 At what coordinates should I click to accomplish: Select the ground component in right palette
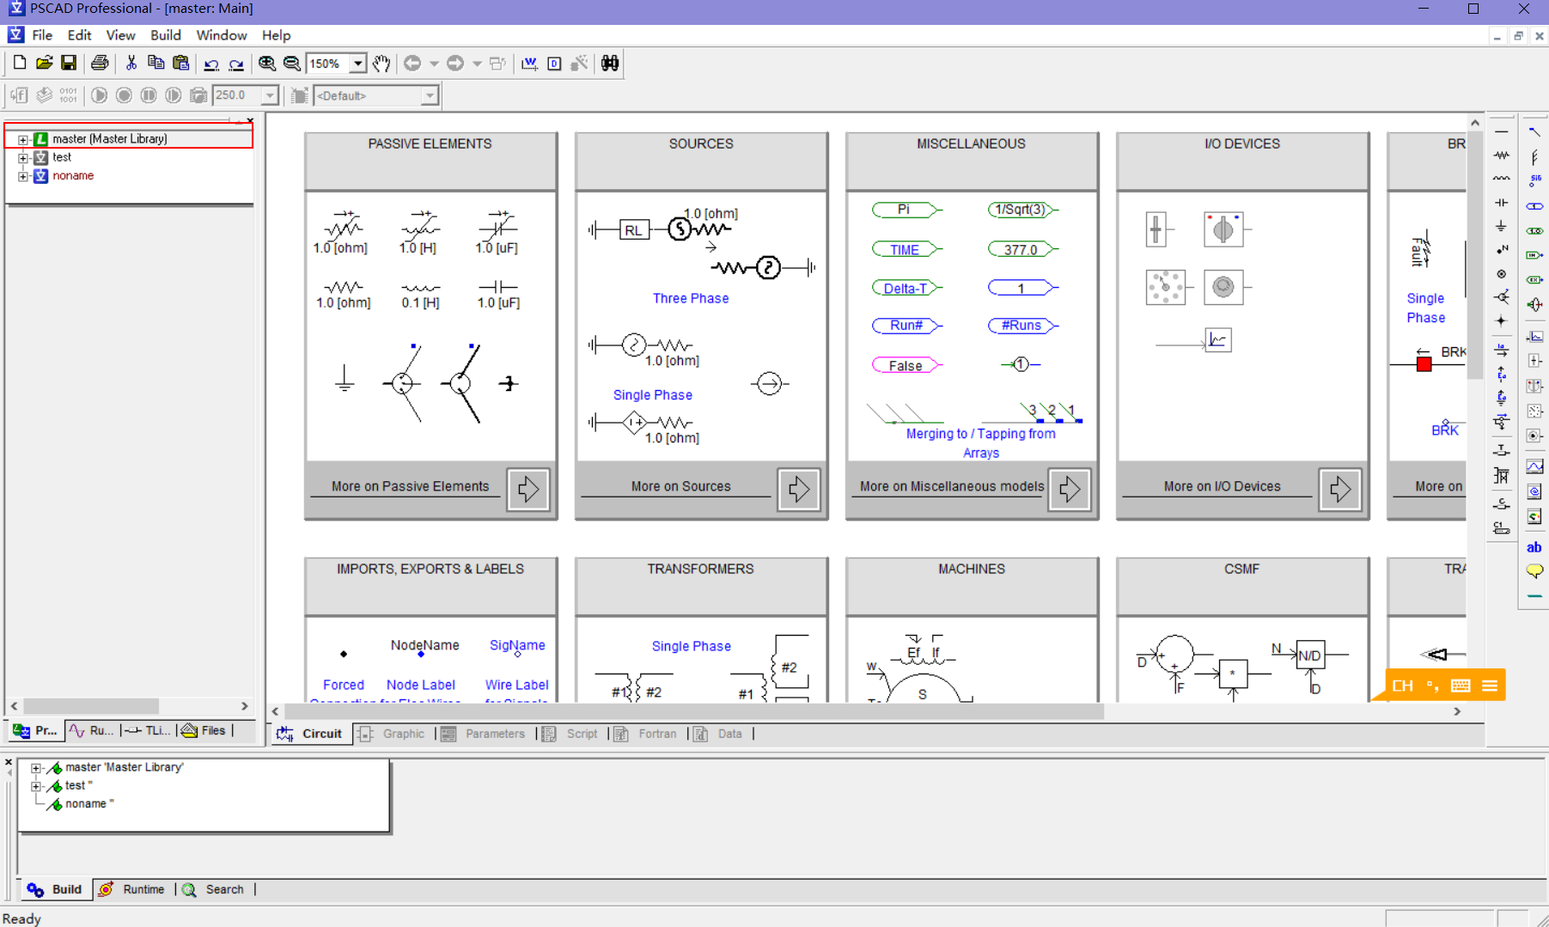(1501, 226)
